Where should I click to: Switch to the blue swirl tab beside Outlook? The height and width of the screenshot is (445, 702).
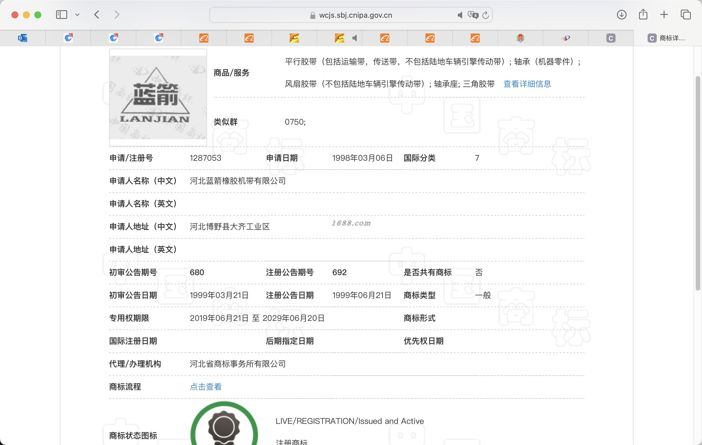pyautogui.click(x=68, y=38)
